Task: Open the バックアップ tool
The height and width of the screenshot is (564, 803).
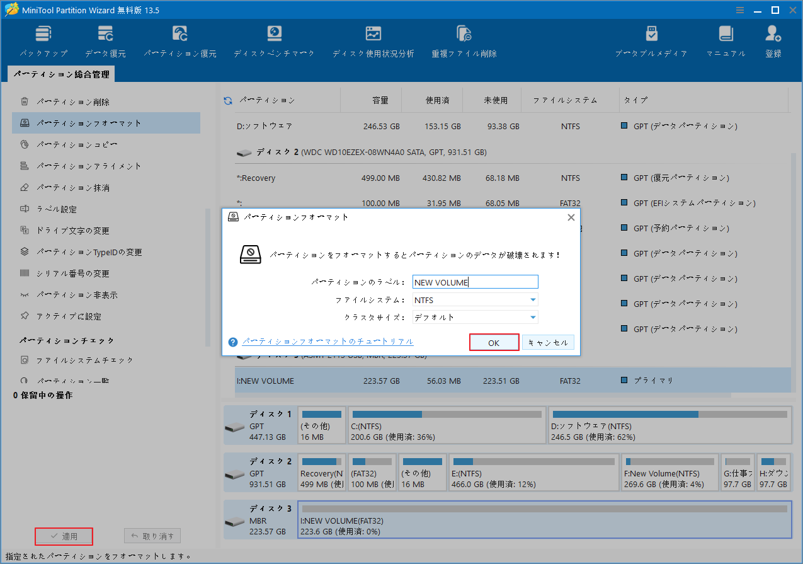Action: point(43,39)
